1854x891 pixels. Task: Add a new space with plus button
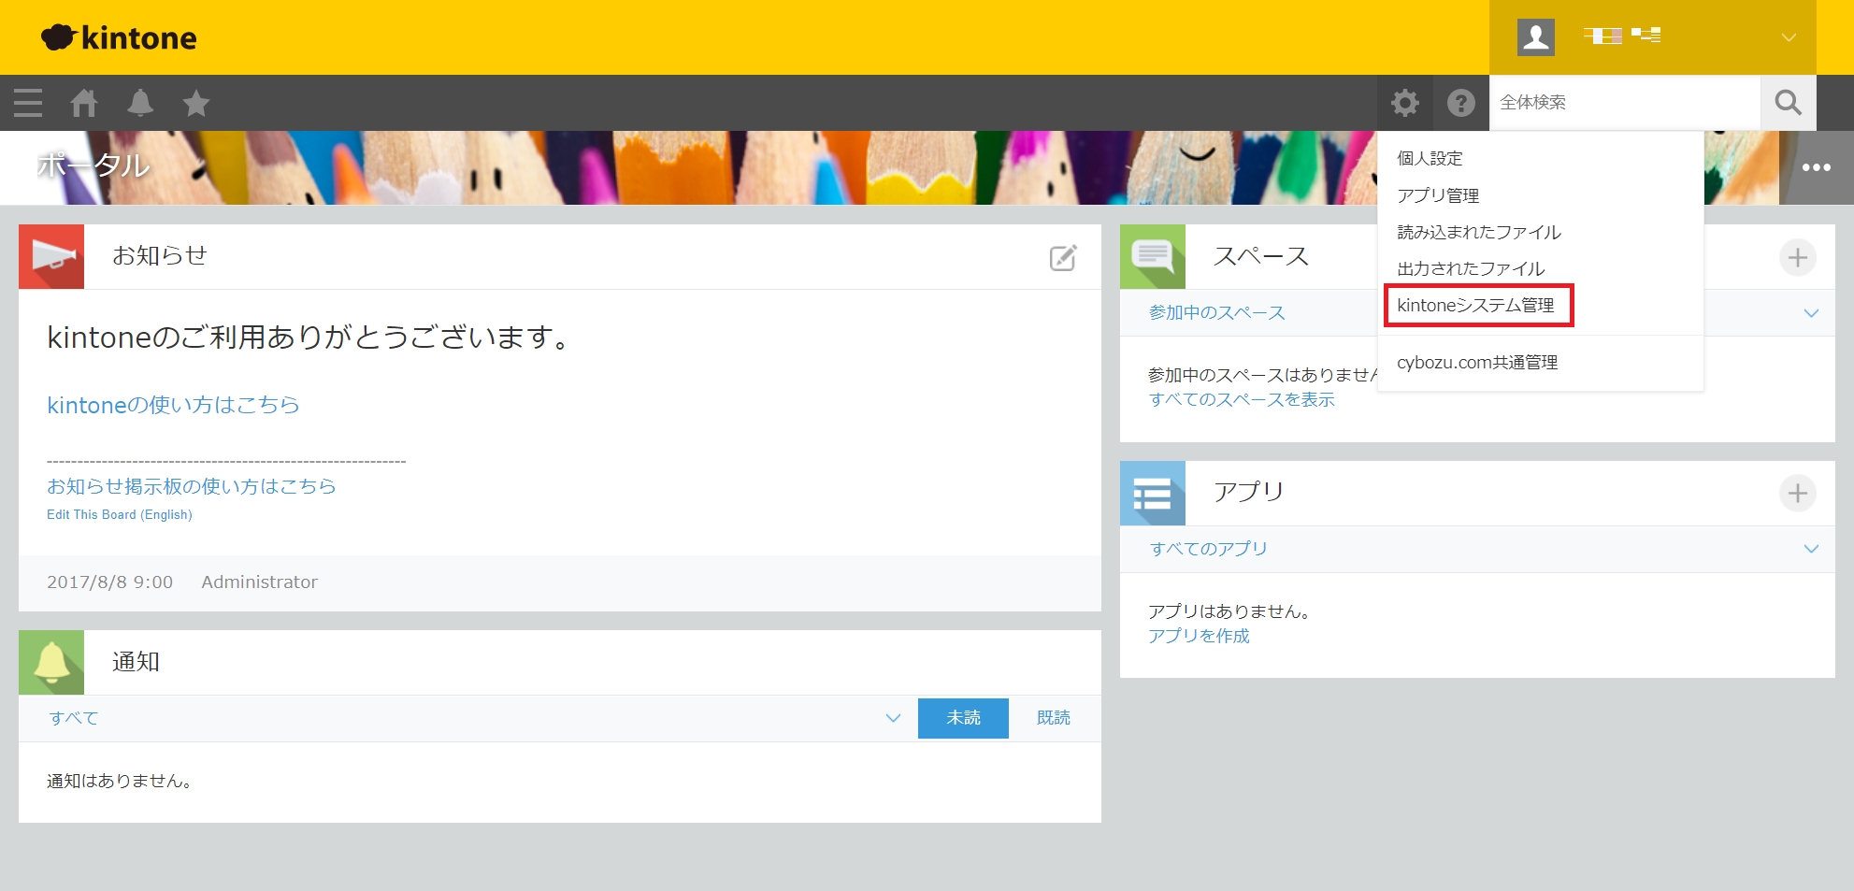[x=1797, y=257]
